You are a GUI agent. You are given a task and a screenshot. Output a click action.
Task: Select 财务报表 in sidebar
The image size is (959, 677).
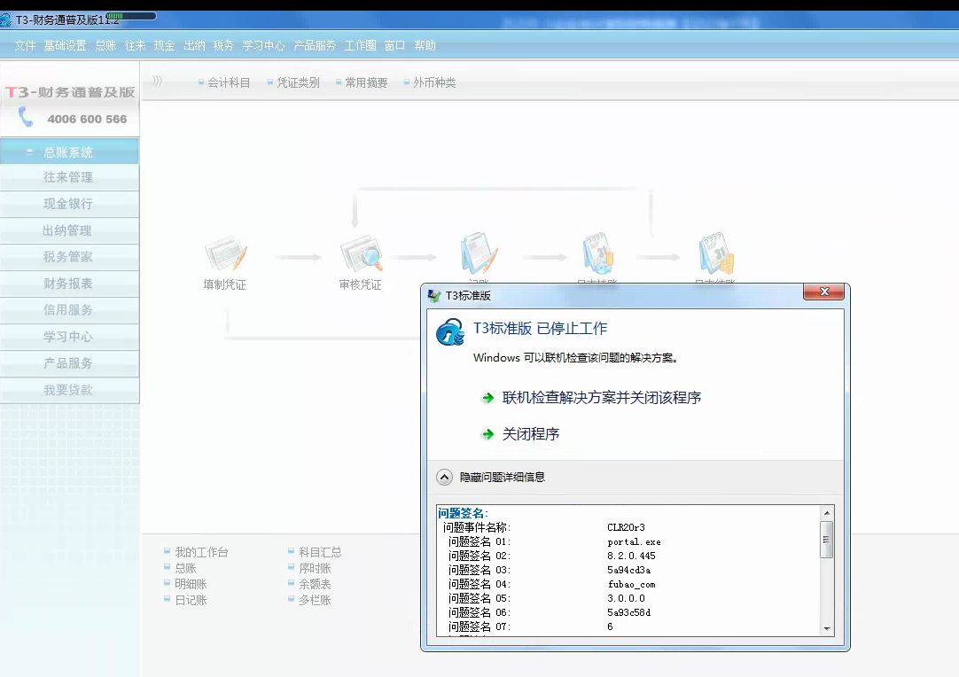pos(69,284)
